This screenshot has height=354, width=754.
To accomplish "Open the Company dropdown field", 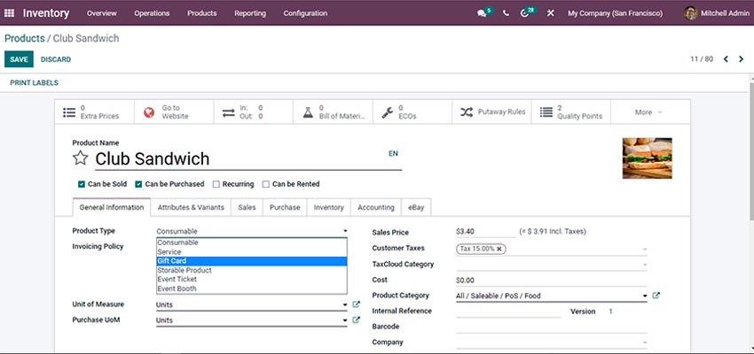I will pyautogui.click(x=552, y=342).
